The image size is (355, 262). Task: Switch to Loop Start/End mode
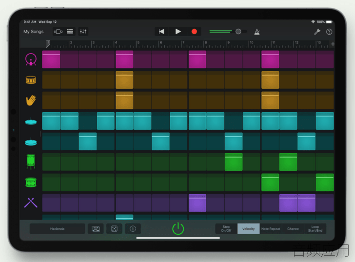coord(315,229)
